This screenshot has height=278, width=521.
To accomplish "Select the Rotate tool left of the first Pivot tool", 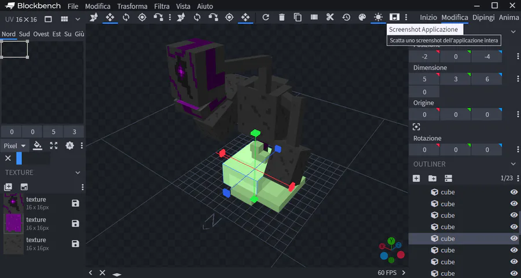I will click(x=126, y=17).
